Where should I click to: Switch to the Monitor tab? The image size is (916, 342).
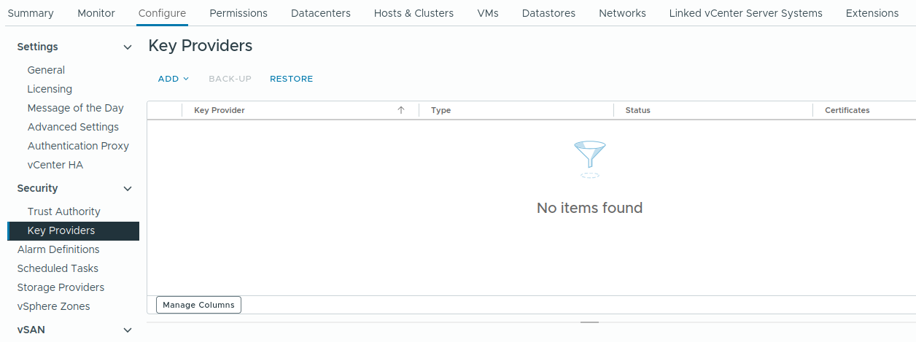(96, 13)
